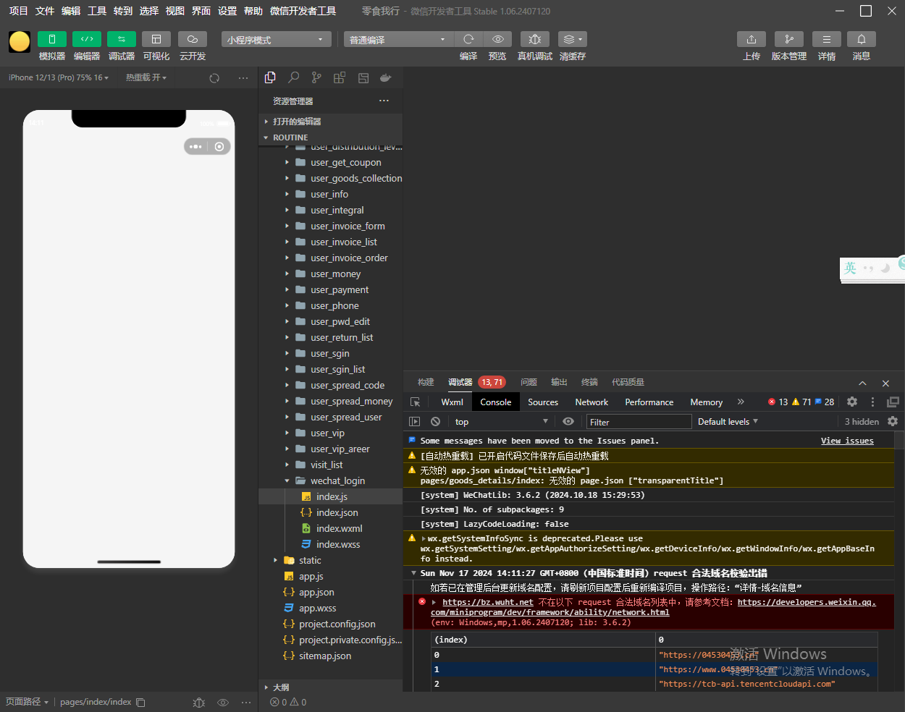
Task: Click the View issues link
Action: pos(847,441)
